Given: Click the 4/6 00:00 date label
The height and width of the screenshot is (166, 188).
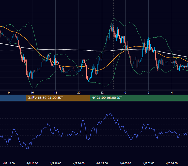Looking at the screenshot, I should pyautogui.click(x=125, y=163).
